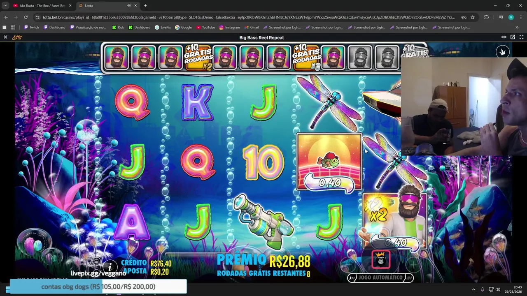Expand the tab search chevron
The width and height of the screenshot is (527, 296).
(5, 5)
